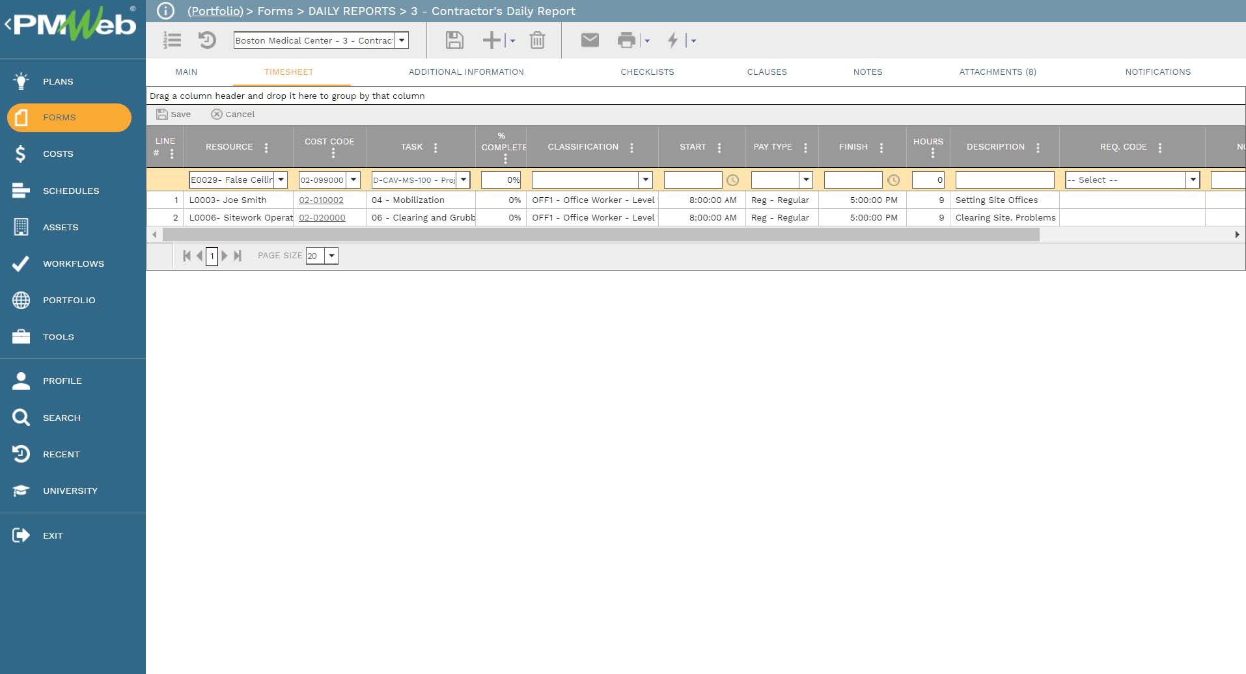Open the Page Size dropdown
The height and width of the screenshot is (674, 1246).
[x=331, y=256]
